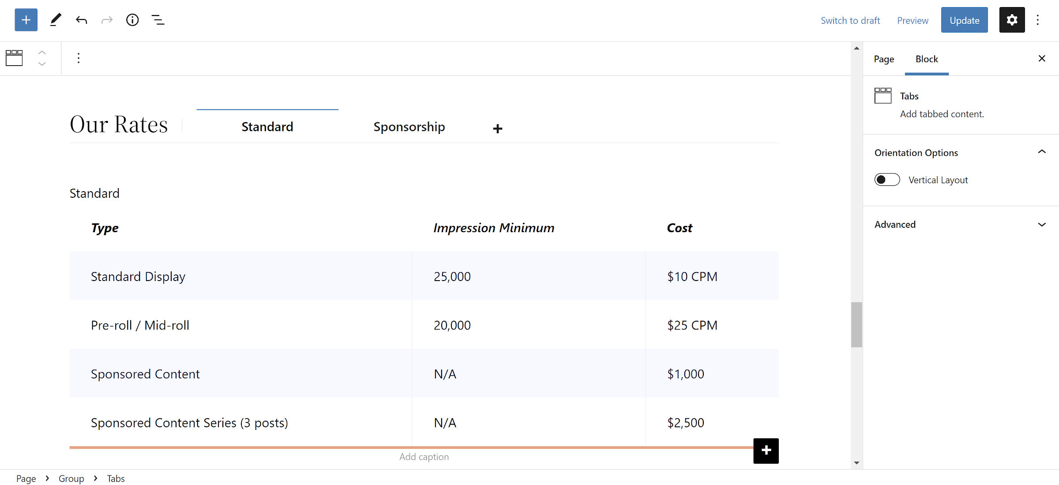Open the Document Overview list view
Image resolution: width=1059 pixels, height=485 pixels.
pyautogui.click(x=158, y=20)
